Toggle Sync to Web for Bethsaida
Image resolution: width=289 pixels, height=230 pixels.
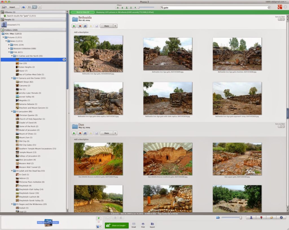[x=281, y=19]
